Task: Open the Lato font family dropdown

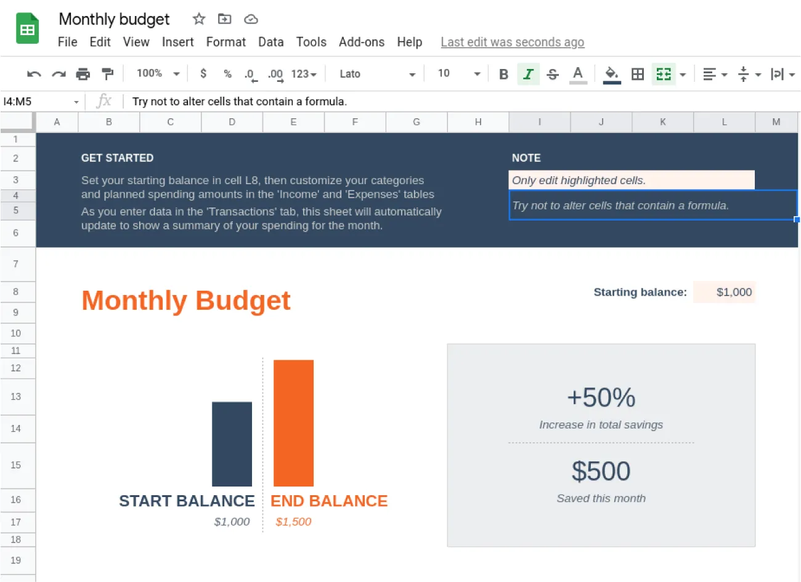Action: (376, 73)
